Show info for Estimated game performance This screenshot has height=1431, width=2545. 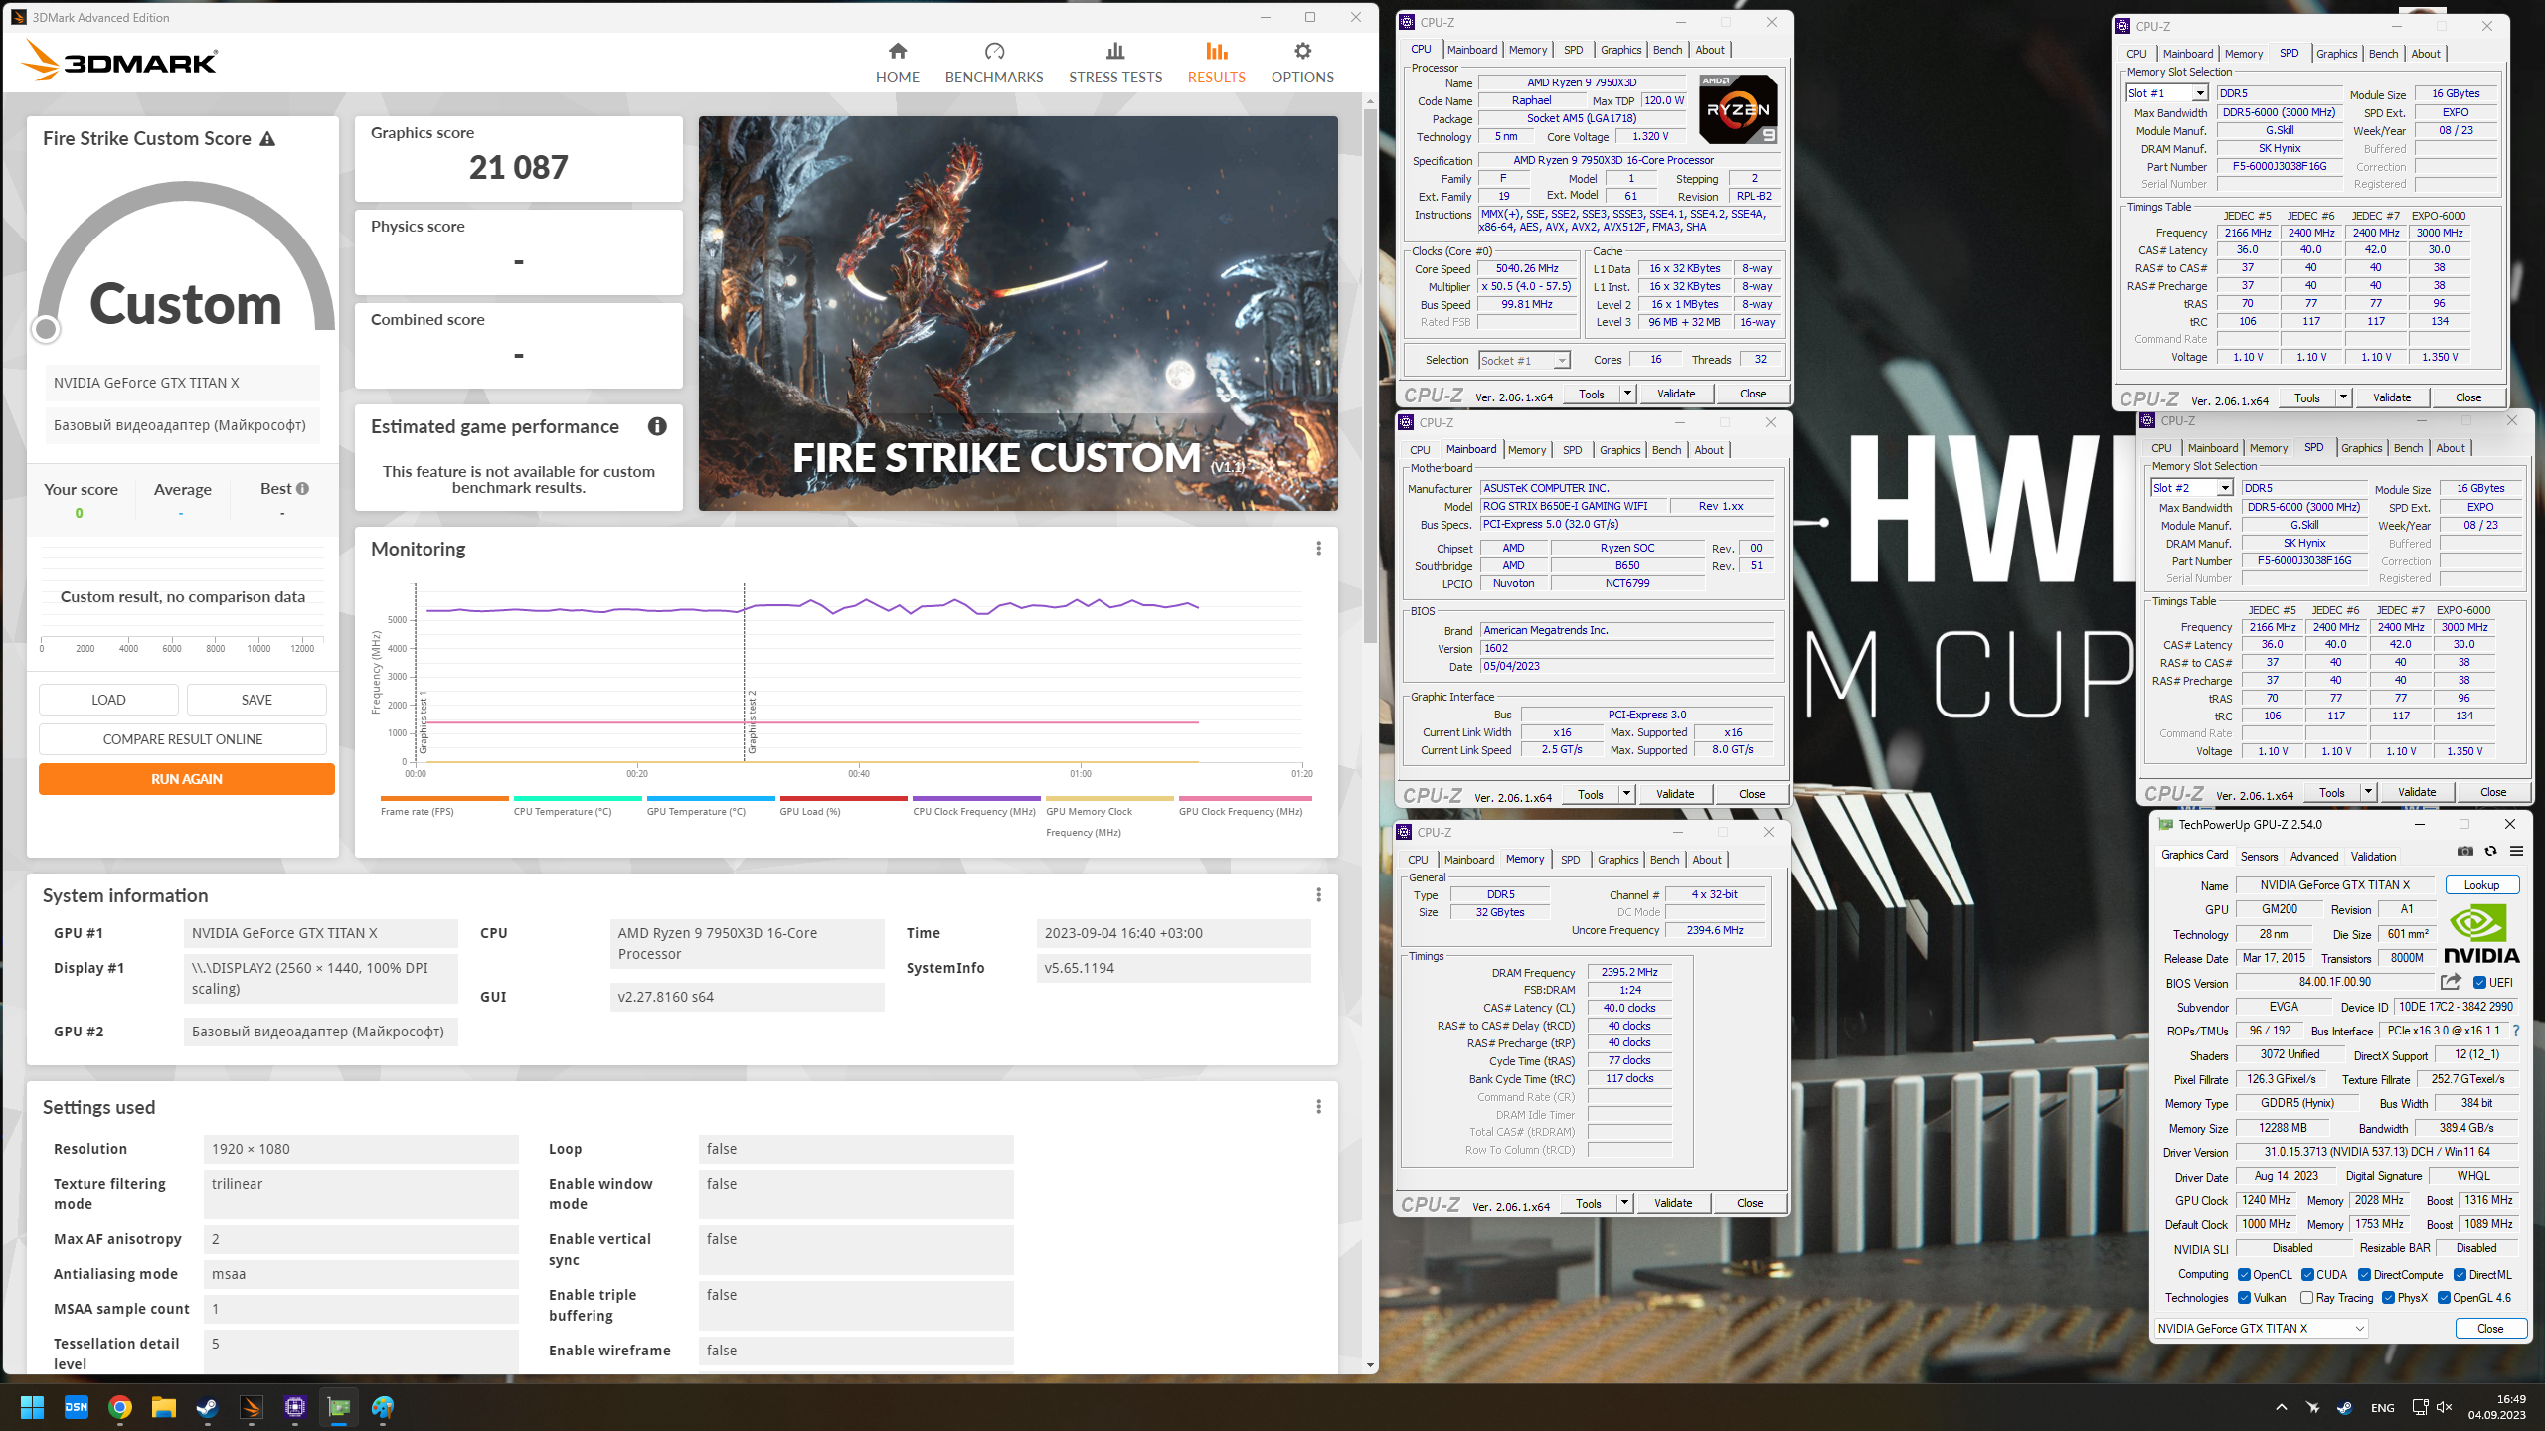[657, 426]
